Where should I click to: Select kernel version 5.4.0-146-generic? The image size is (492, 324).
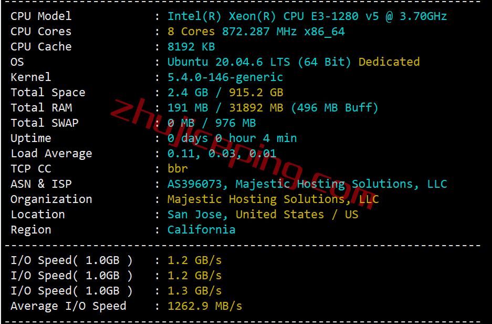point(225,77)
